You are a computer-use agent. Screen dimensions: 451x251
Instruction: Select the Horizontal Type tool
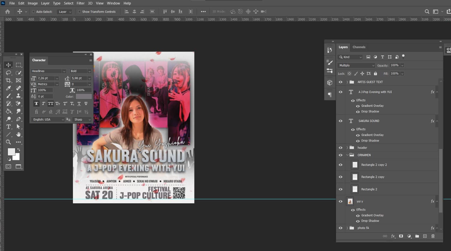(9, 127)
